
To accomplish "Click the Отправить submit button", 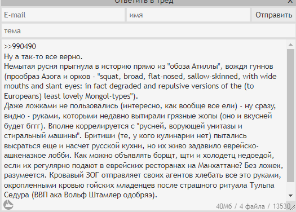I will pyautogui.click(x=273, y=15).
